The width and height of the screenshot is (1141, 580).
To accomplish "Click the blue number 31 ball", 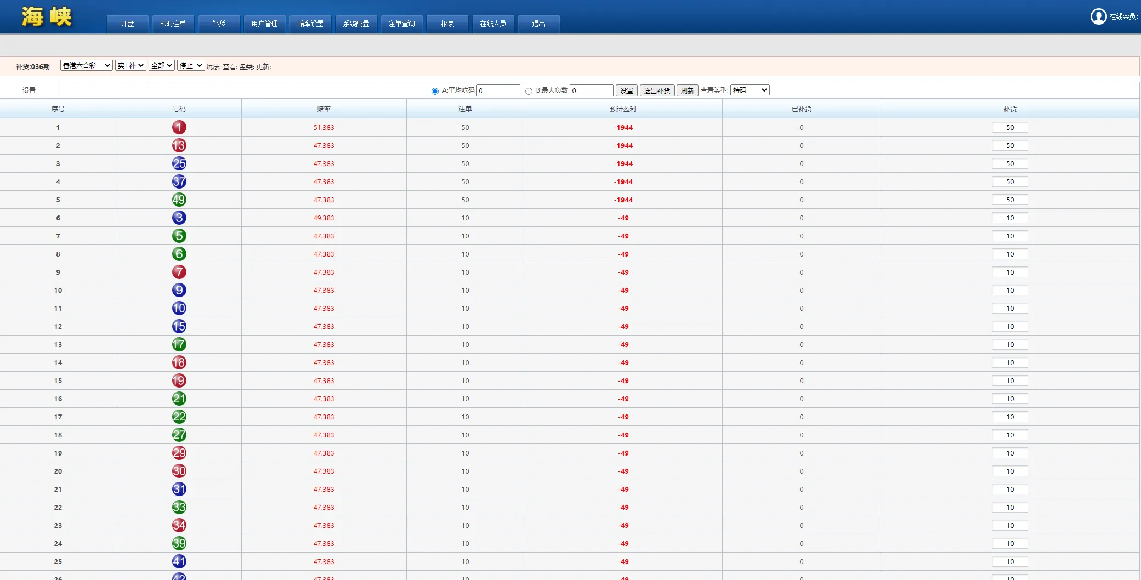I will point(179,489).
